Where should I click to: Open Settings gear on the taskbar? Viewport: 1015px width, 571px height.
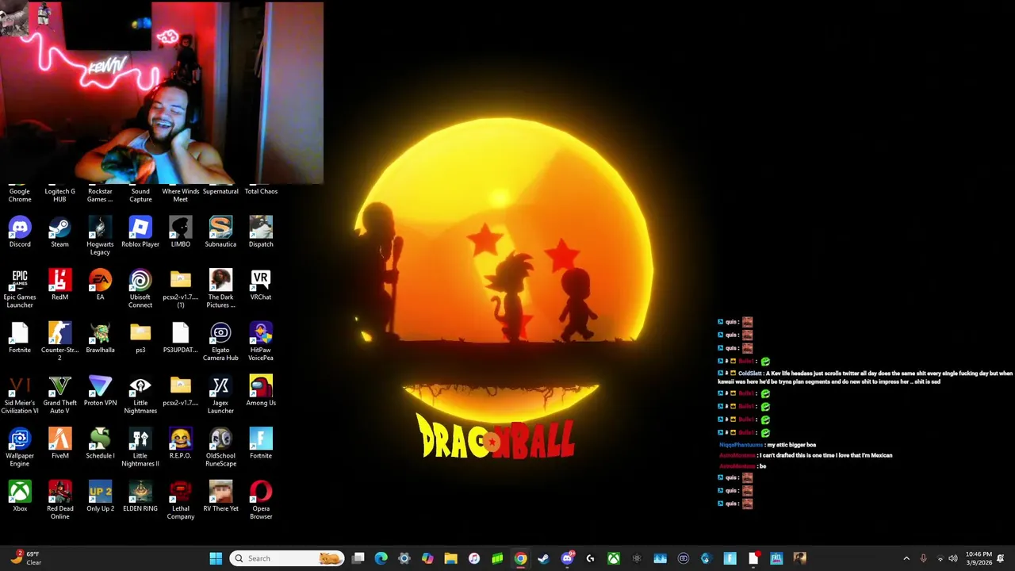pos(404,558)
